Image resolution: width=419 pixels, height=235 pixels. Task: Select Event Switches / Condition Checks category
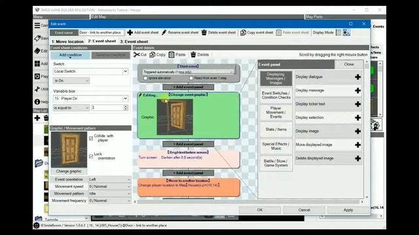[276, 95]
